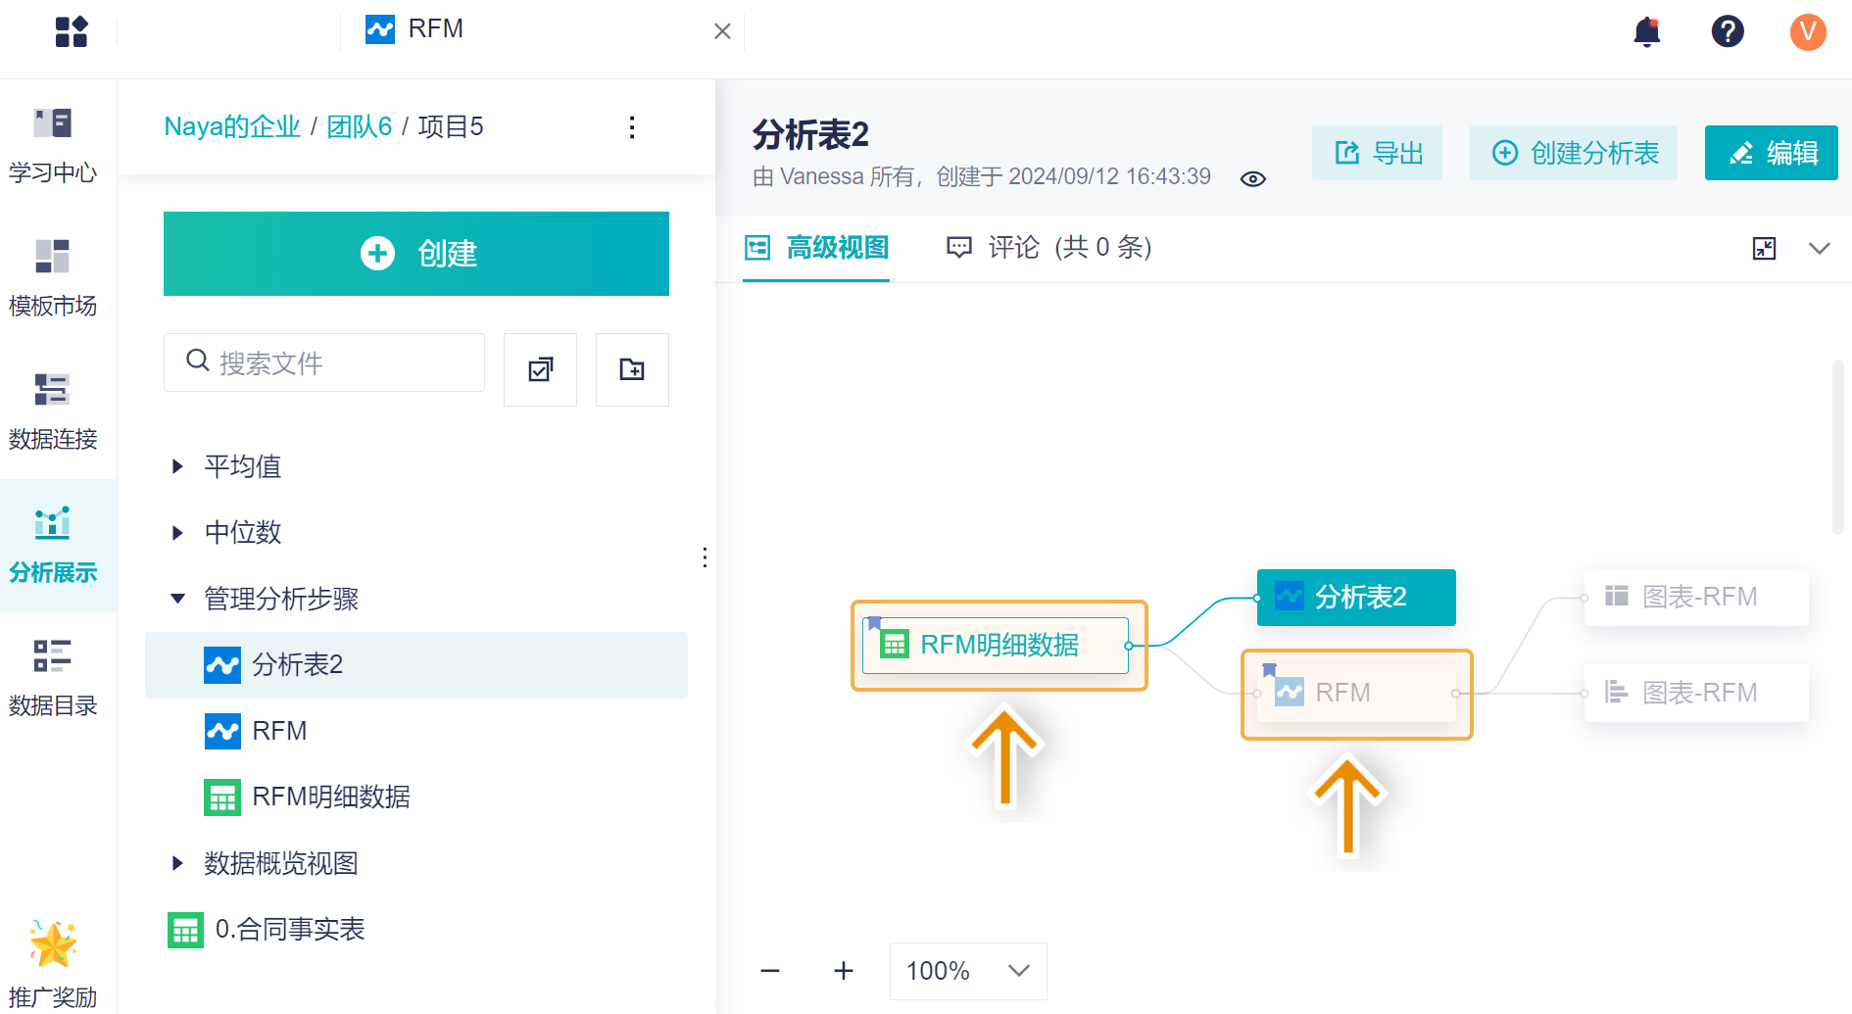1852x1014 pixels.
Task: Collapse the 管理分析步骤 folder
Action: click(177, 599)
